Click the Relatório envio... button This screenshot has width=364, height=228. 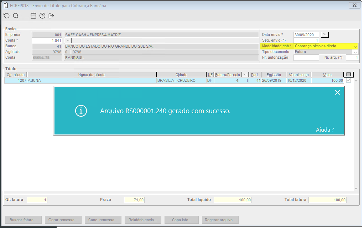click(143, 220)
